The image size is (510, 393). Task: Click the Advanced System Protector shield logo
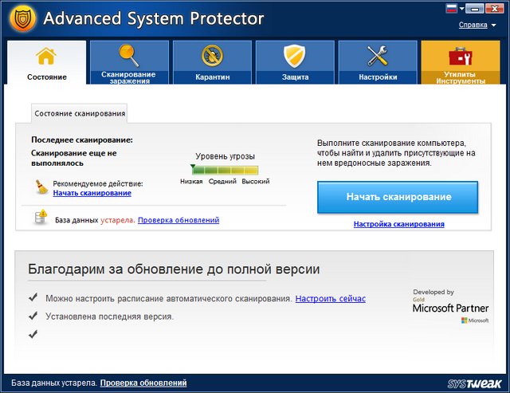click(20, 18)
